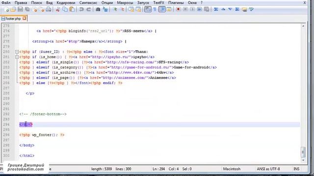Select the footer.php tab

coord(13,19)
